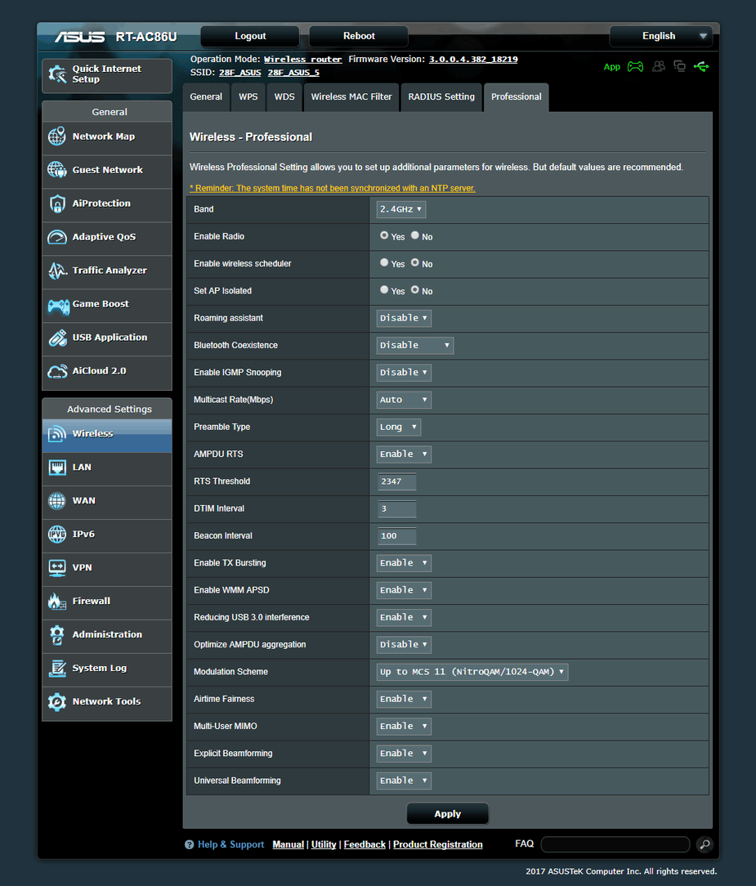Screen dimensions: 756x886
Task: Open System Log icon
Action: (x=57, y=668)
